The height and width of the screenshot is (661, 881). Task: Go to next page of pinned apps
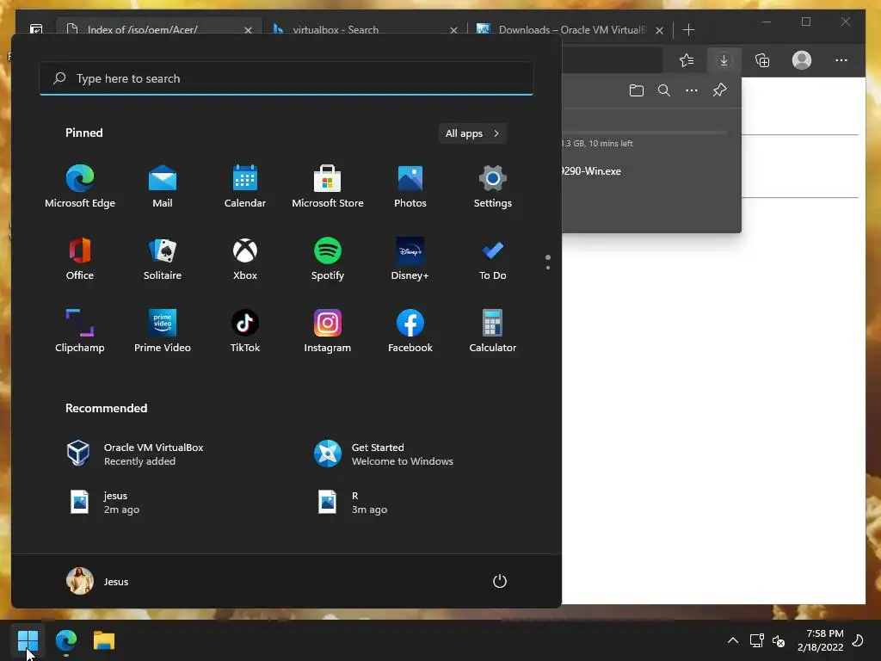548,267
